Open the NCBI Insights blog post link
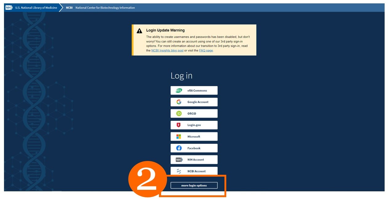 167,50
